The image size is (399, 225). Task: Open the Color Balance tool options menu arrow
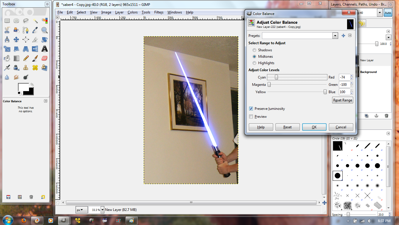45,101
